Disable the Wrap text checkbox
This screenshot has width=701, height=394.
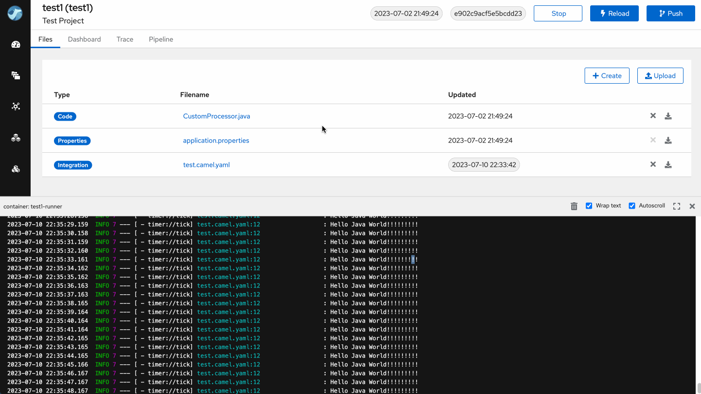pyautogui.click(x=589, y=206)
